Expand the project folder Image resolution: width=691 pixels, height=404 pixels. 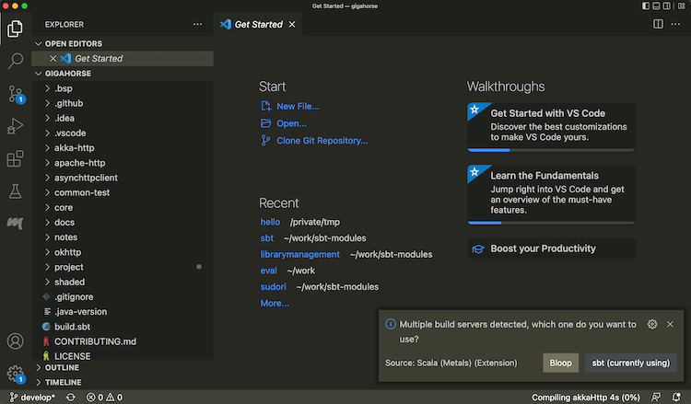tap(122, 267)
